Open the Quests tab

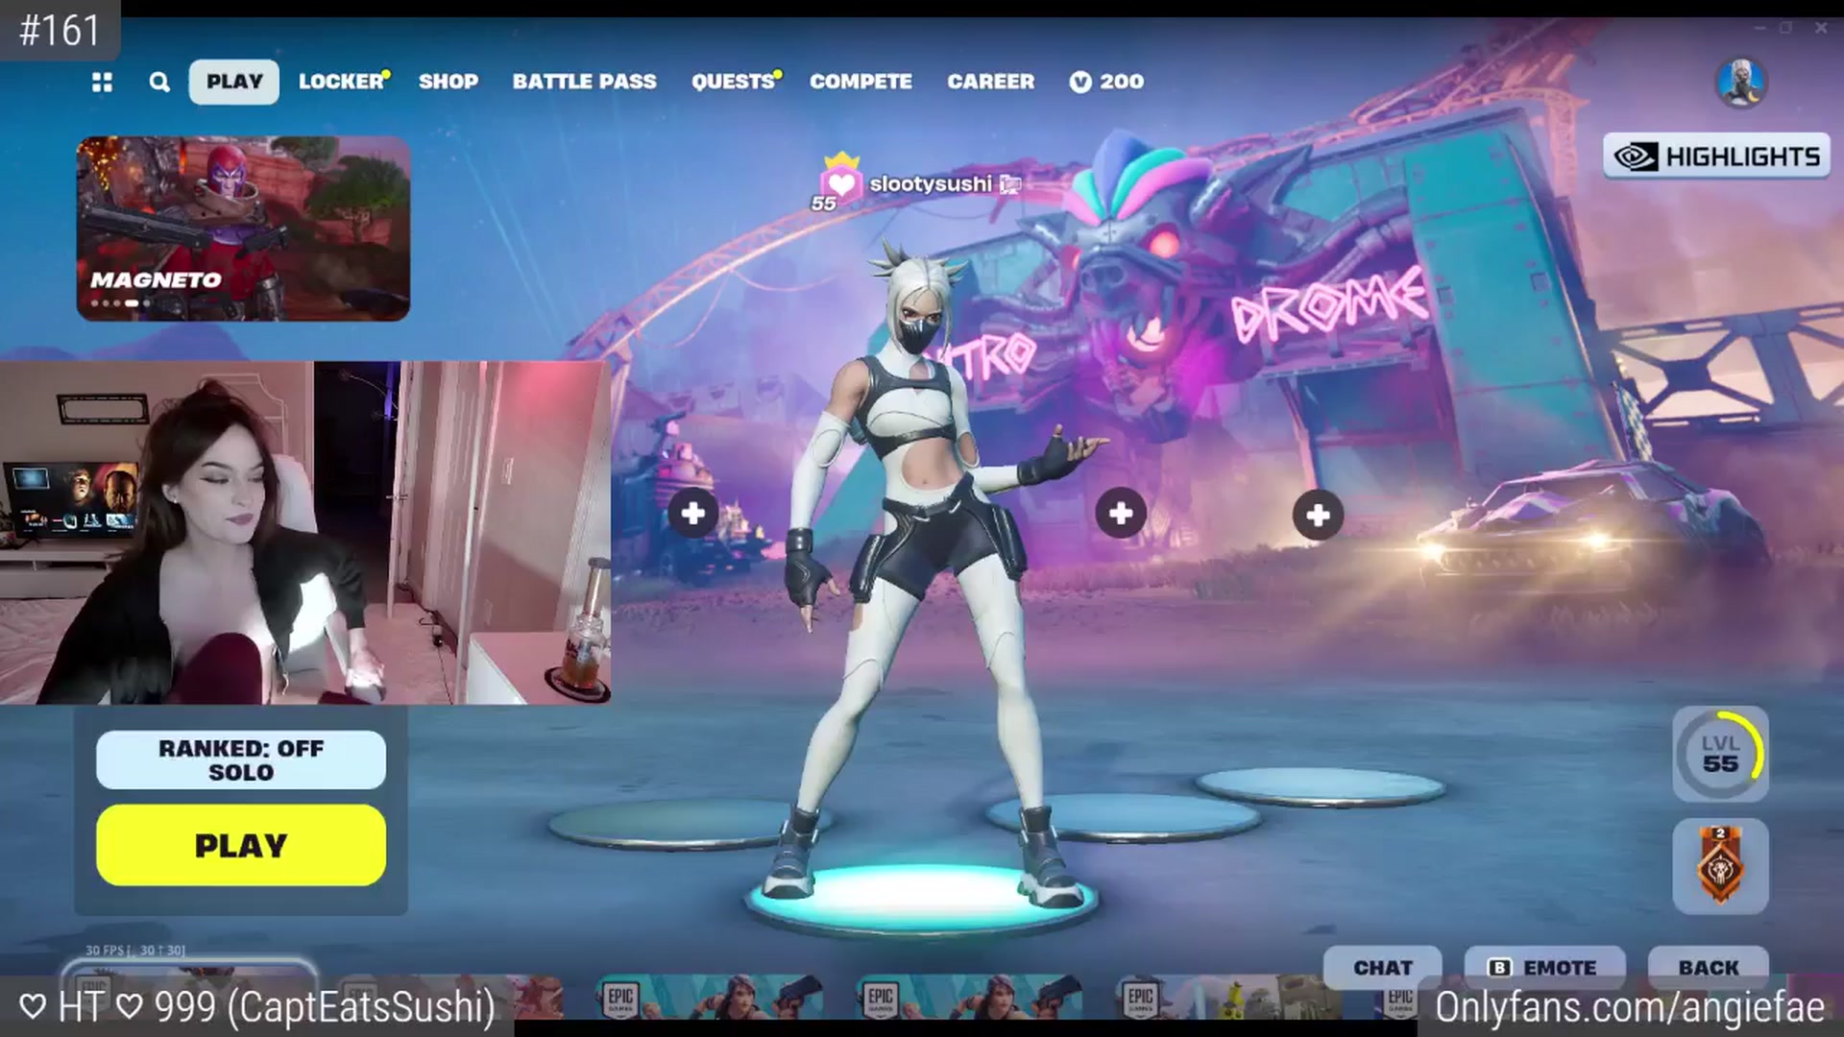[x=735, y=82]
